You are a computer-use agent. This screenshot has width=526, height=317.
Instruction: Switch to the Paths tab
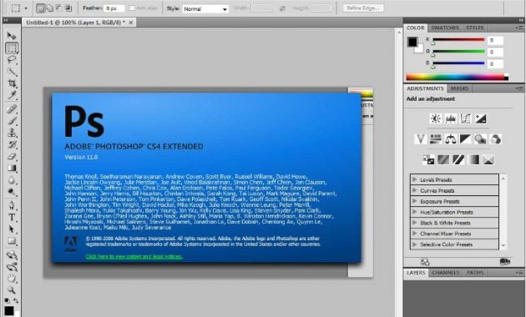point(475,273)
